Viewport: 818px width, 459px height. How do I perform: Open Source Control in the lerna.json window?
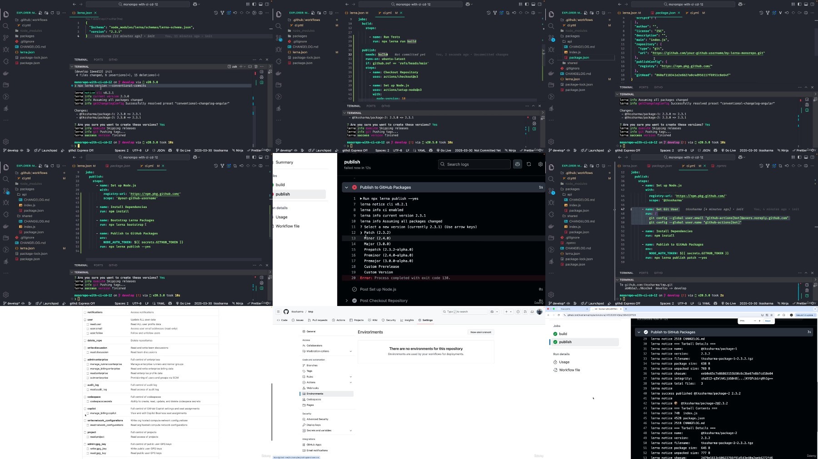pos(6,38)
